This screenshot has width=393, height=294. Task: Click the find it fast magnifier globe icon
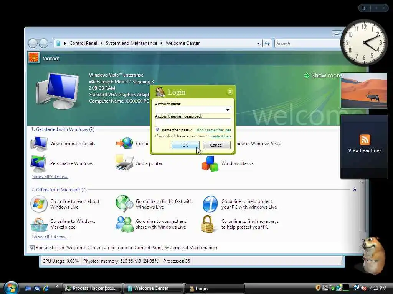[125, 204]
